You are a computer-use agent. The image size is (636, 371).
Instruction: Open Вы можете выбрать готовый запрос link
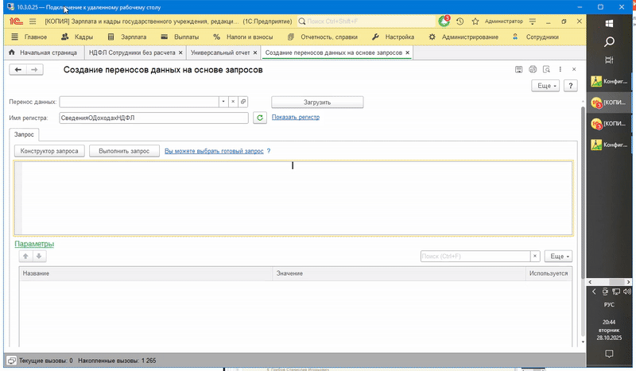coord(214,151)
